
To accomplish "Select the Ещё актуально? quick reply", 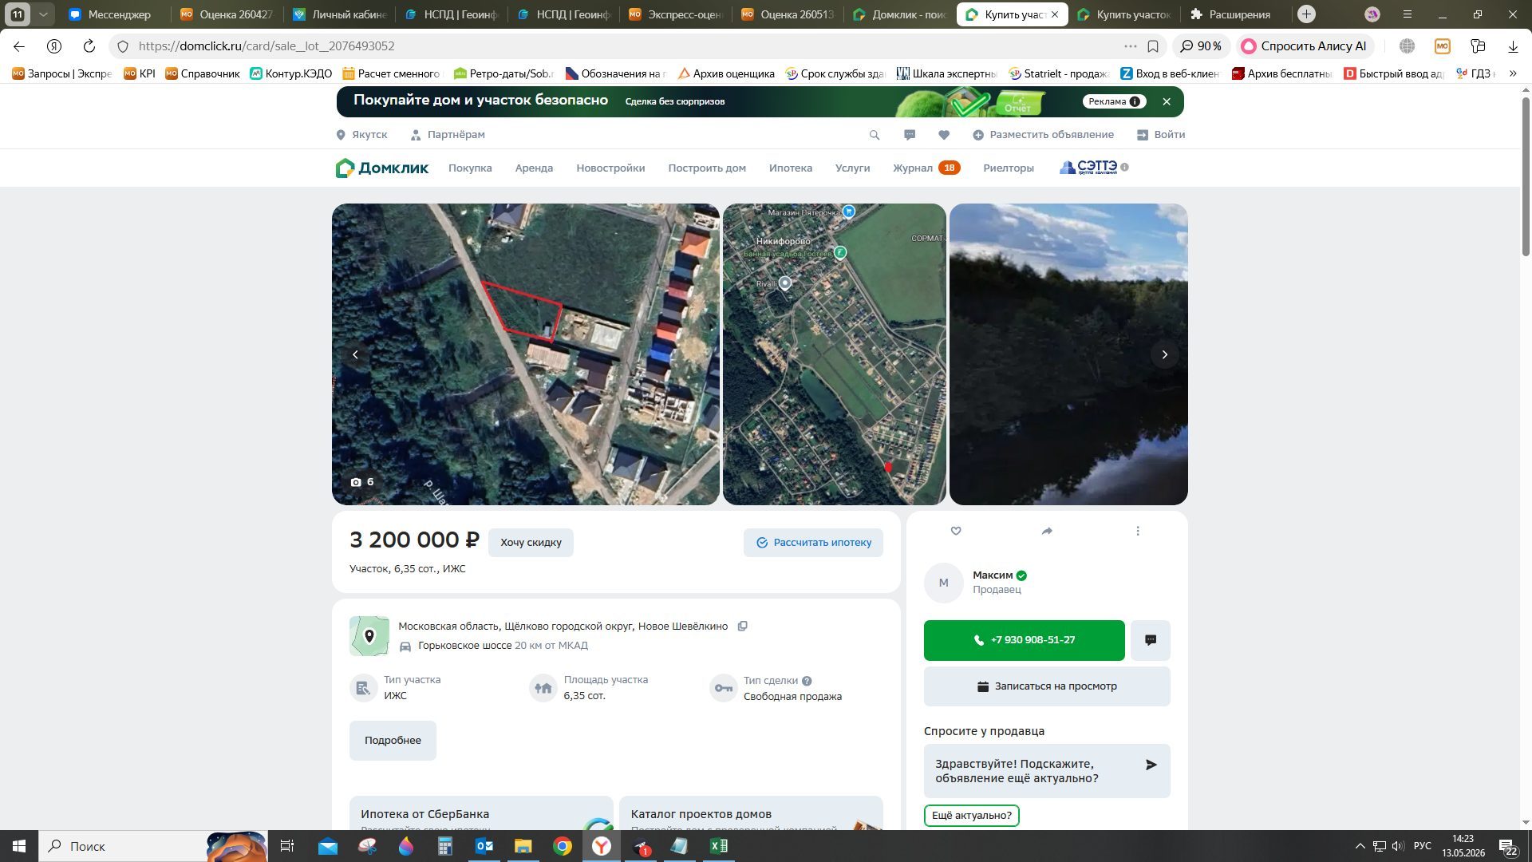I will (971, 816).
